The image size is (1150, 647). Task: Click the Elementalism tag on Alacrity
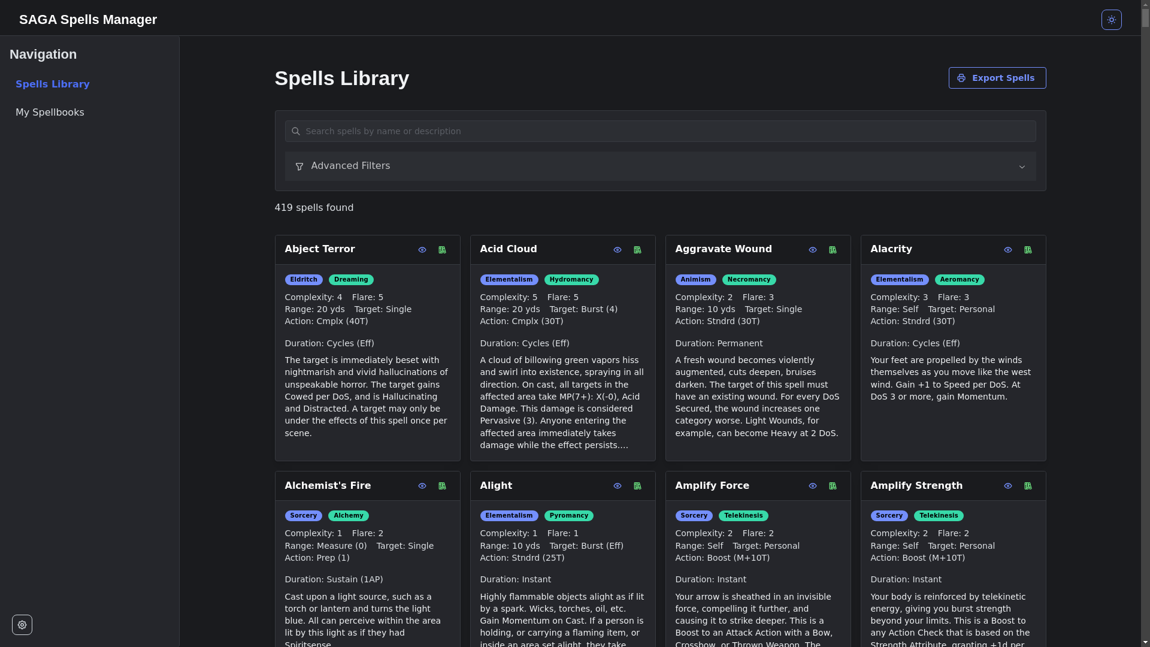(900, 280)
